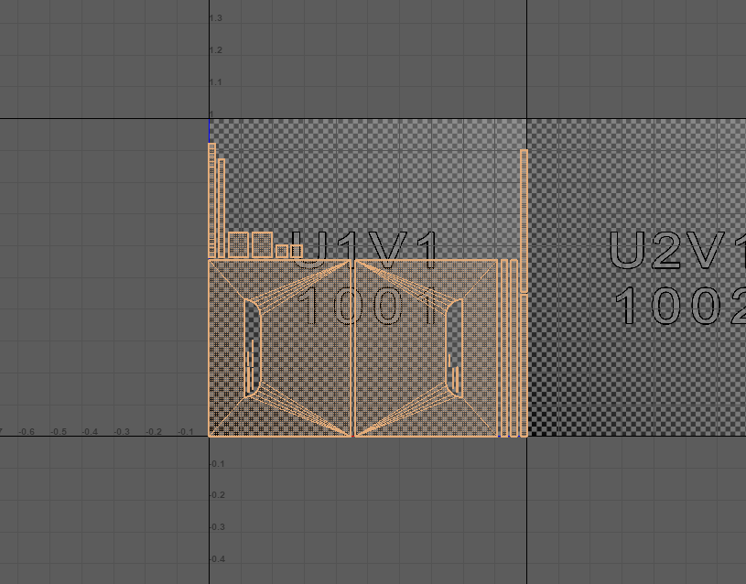Screen dimensions: 746x584
Task: Click the center edge between both large shells
Action: pyautogui.click(x=352, y=348)
